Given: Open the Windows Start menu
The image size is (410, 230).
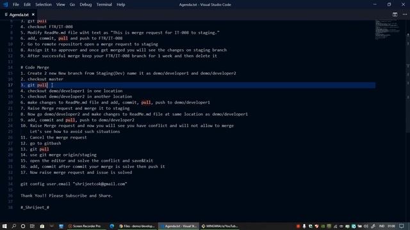Looking at the screenshot, I should pos(4,226).
